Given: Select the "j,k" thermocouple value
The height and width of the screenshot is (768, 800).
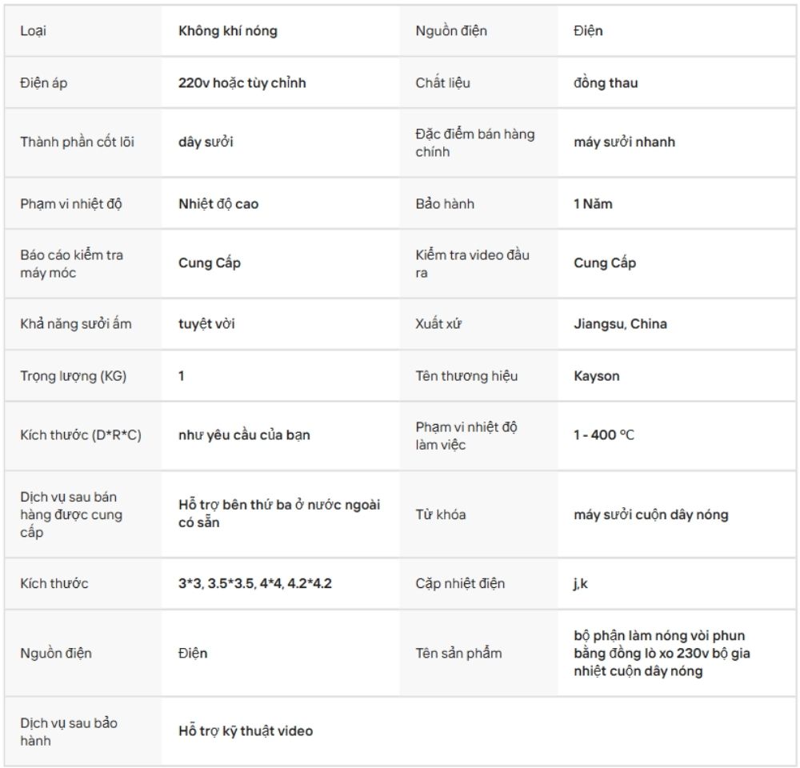Looking at the screenshot, I should [x=581, y=583].
